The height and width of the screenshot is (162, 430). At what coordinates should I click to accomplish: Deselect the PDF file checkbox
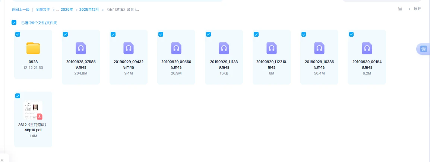pyautogui.click(x=18, y=96)
